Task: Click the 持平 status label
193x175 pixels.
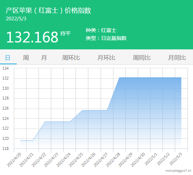Action: (x=65, y=33)
